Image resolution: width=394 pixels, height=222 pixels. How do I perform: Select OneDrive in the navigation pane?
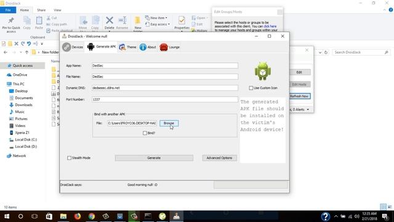[x=20, y=75]
